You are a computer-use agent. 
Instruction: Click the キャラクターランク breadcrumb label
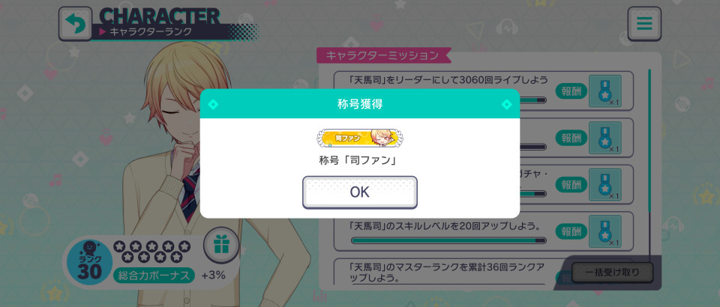[150, 31]
